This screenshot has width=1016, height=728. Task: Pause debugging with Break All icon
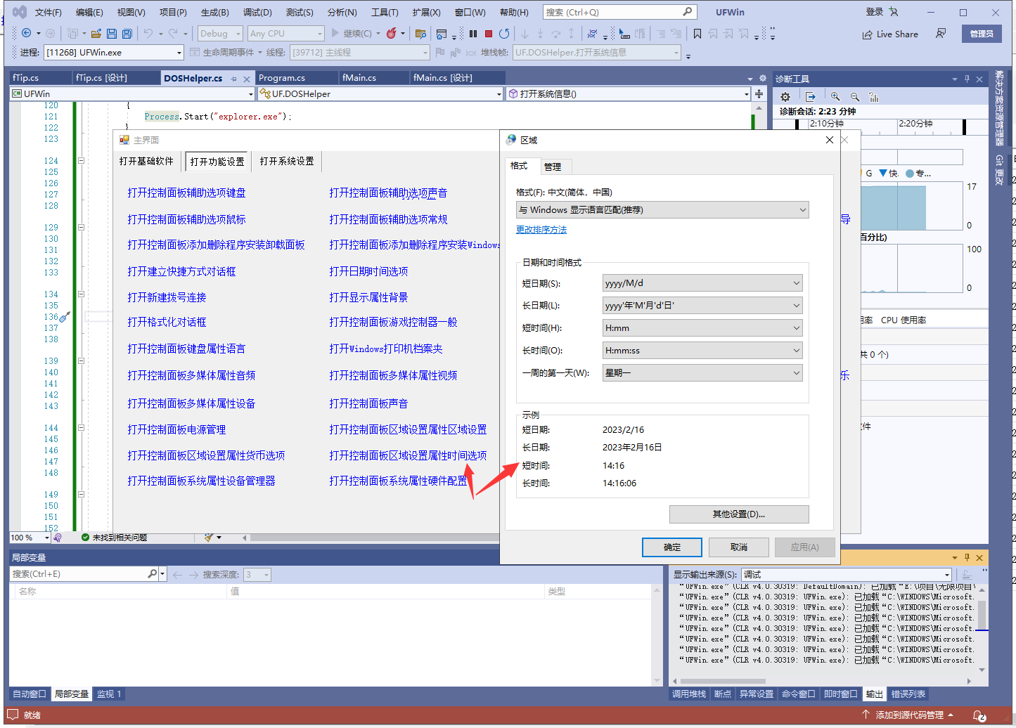[473, 33]
